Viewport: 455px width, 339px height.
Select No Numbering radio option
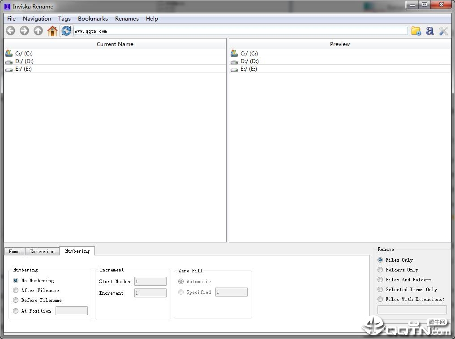pyautogui.click(x=34, y=280)
